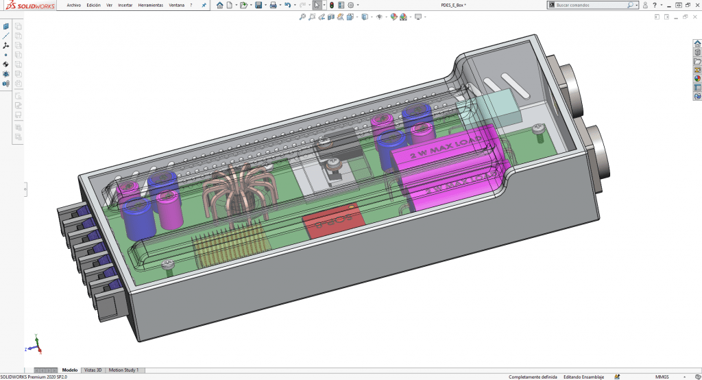Print the document with the printer icon

tap(273, 5)
